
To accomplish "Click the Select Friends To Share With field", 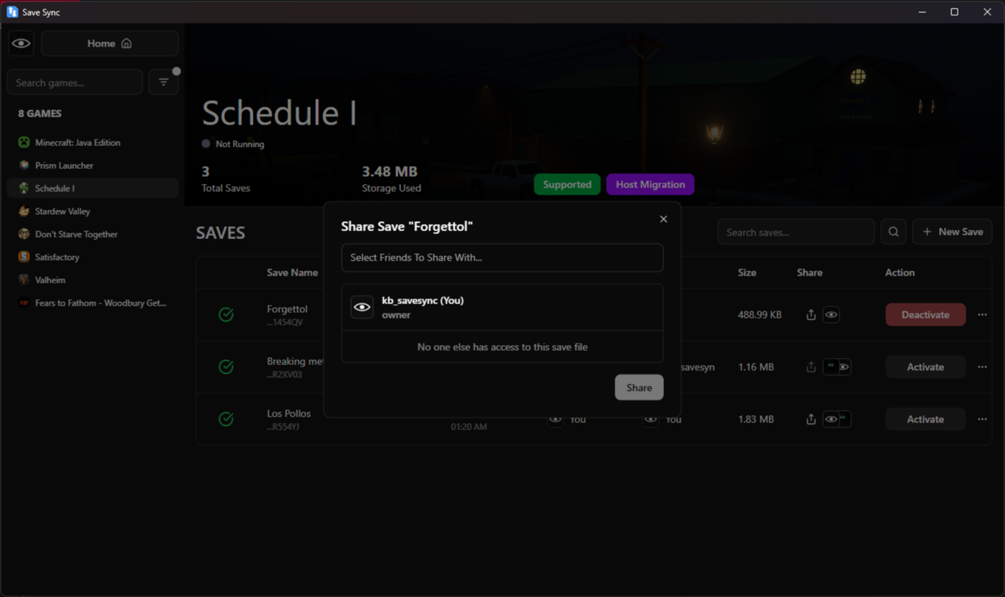I will 502,258.
